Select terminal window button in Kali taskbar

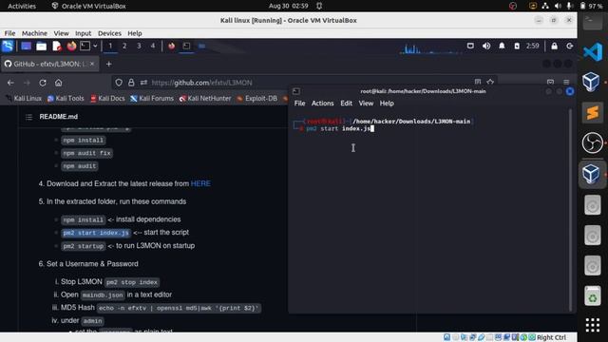(x=186, y=47)
